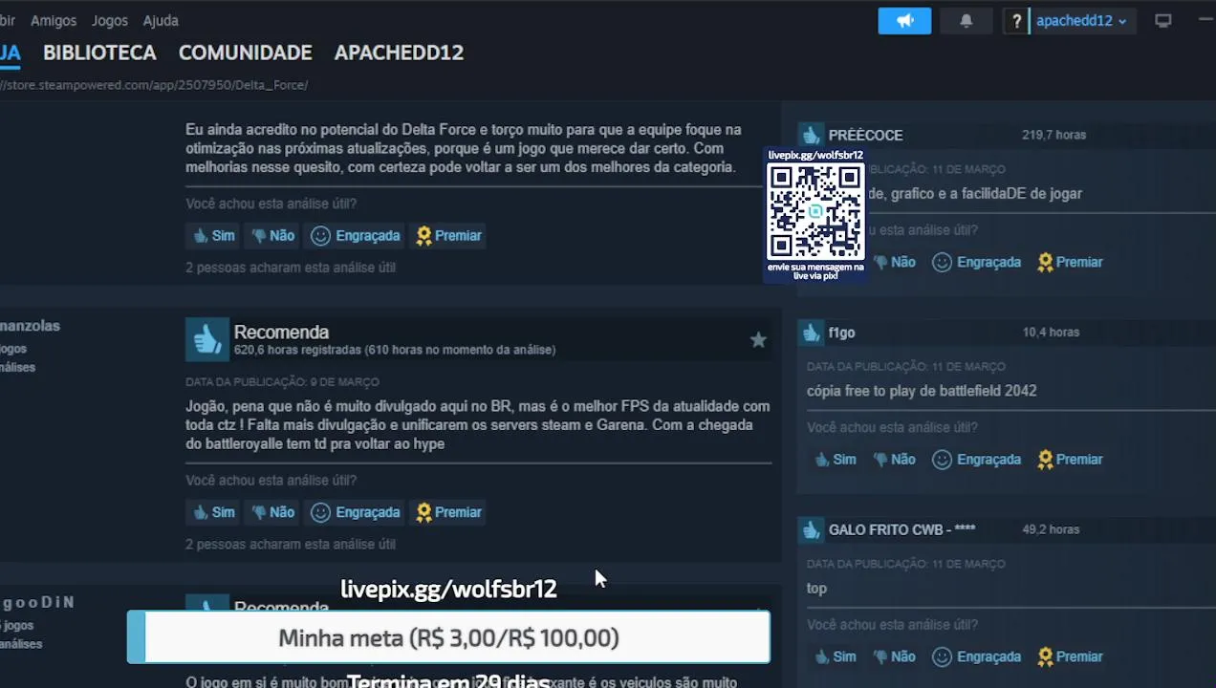Viewport: 1216px width, 688px height.
Task: Vote Não on the PRÉÉCOCE review
Action: (x=893, y=262)
